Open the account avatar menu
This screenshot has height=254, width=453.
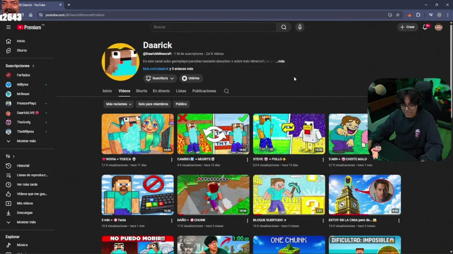coord(438,27)
